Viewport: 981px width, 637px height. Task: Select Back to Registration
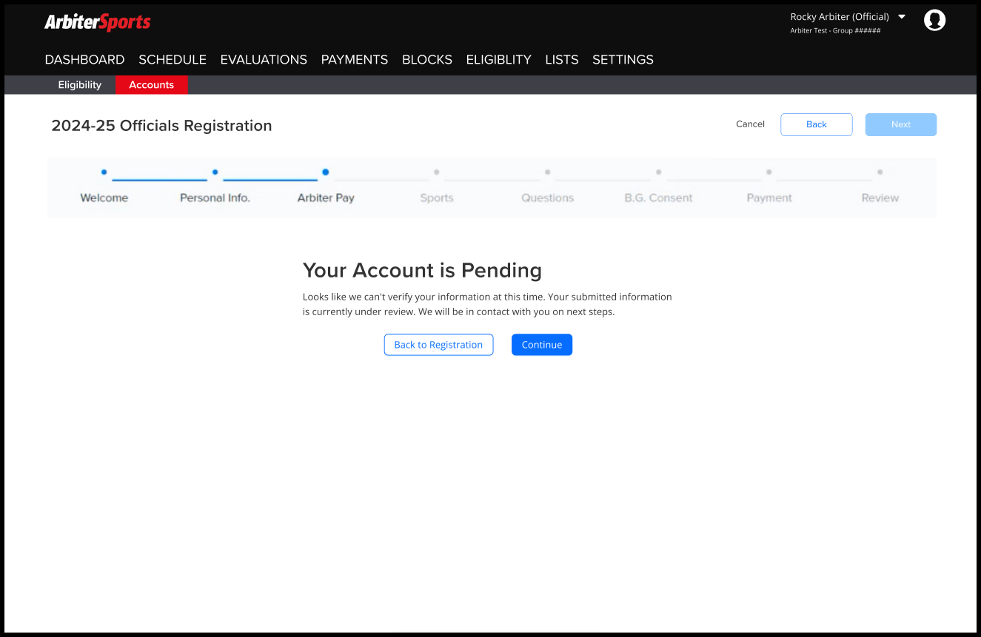(438, 344)
